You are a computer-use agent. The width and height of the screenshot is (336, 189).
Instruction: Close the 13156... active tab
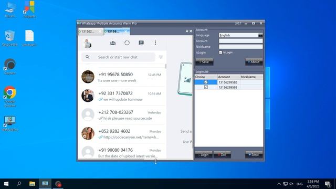coord(126,31)
